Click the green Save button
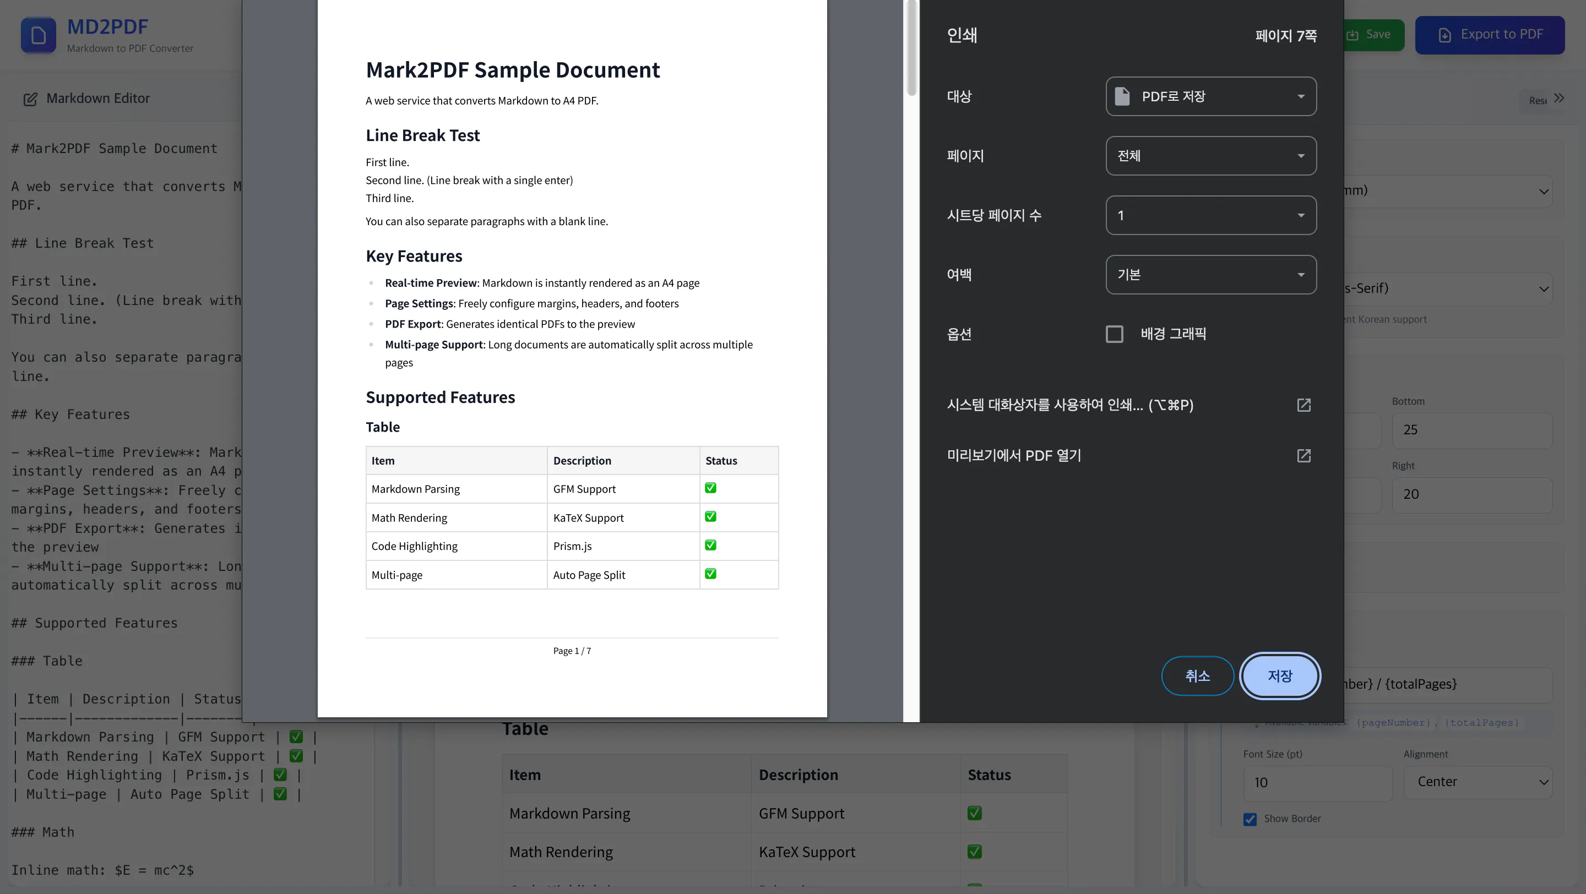 pos(1374,35)
